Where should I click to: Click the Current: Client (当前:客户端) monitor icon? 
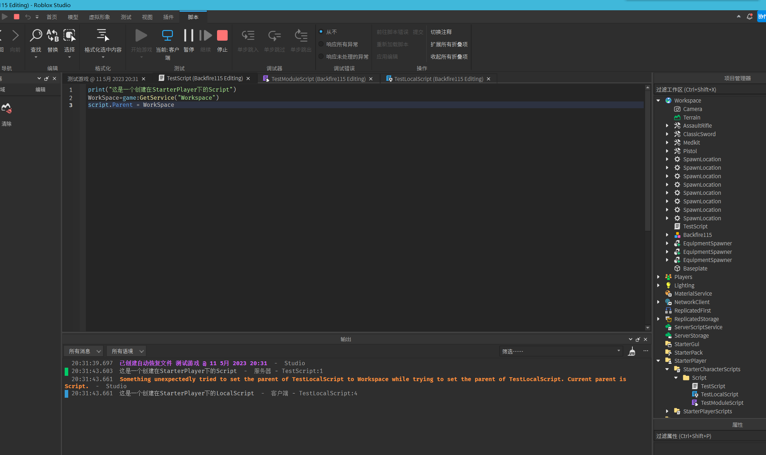(168, 36)
